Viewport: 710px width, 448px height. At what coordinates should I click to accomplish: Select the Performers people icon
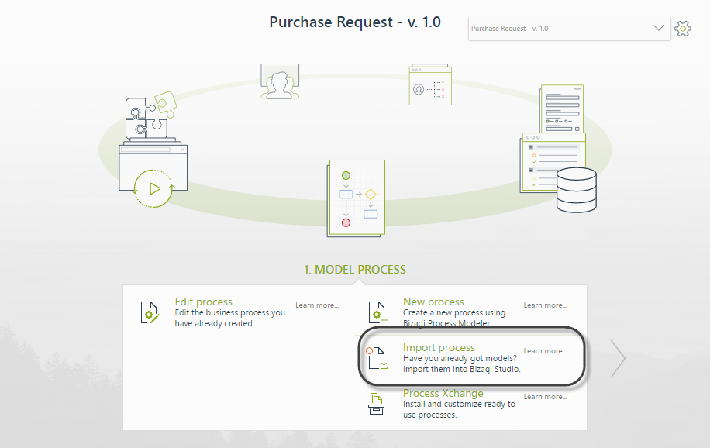[x=280, y=81]
